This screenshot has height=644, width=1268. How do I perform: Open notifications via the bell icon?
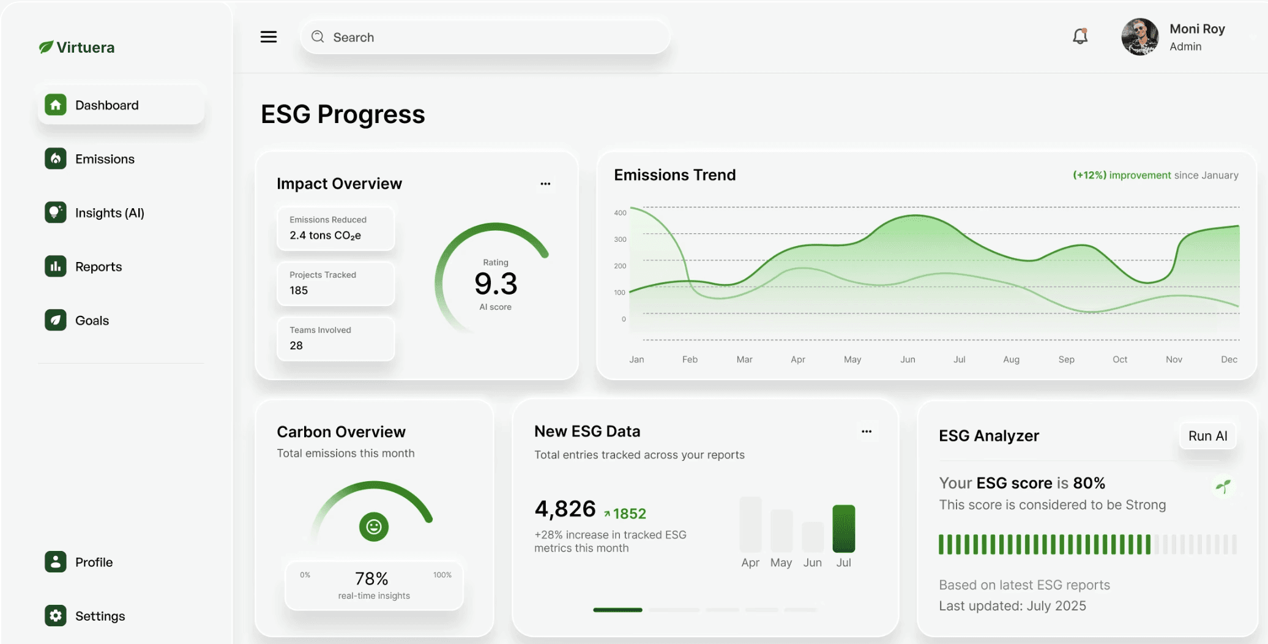[1080, 36]
